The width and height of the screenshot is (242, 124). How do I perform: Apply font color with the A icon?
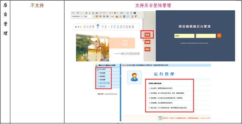point(110,13)
